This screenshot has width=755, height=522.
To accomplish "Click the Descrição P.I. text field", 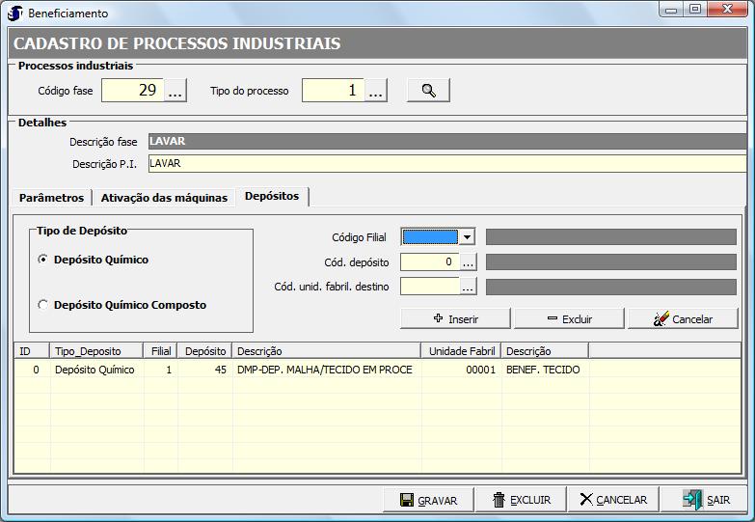I will (444, 163).
